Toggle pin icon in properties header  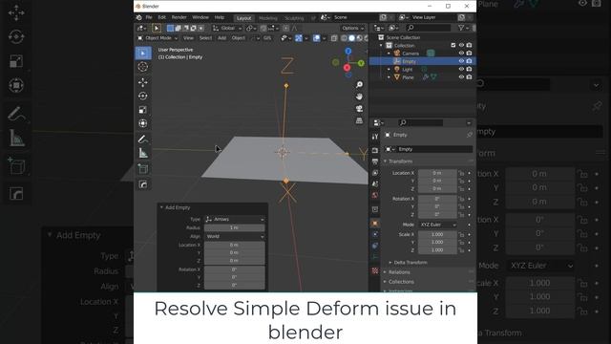coord(470,135)
